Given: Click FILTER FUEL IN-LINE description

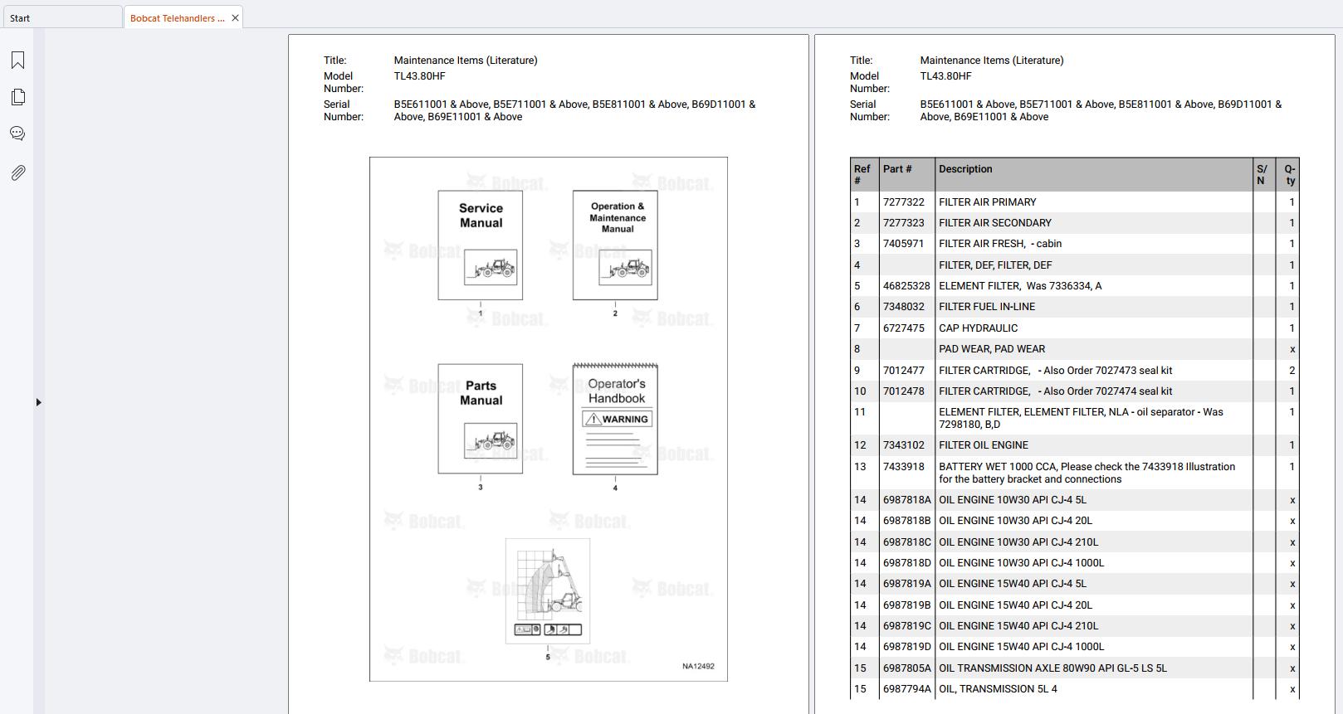Looking at the screenshot, I should (x=987, y=307).
